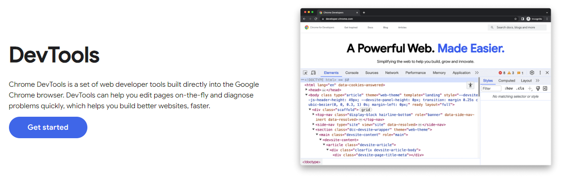The image size is (561, 178).
Task: Click the search magnifier icon
Action: (492, 27)
